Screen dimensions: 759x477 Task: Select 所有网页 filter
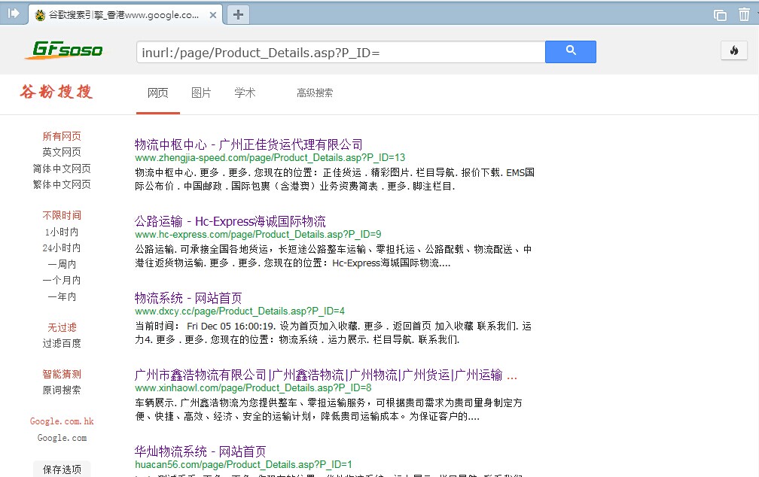62,136
